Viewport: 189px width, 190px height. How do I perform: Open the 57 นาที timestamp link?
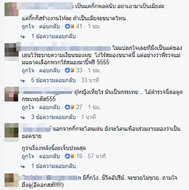(x=97, y=156)
